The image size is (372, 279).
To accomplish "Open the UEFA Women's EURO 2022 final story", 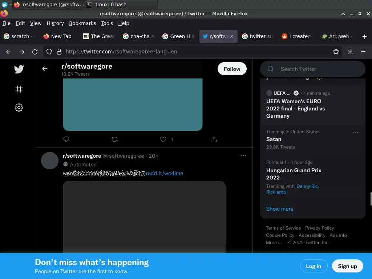I will tap(313, 104).
